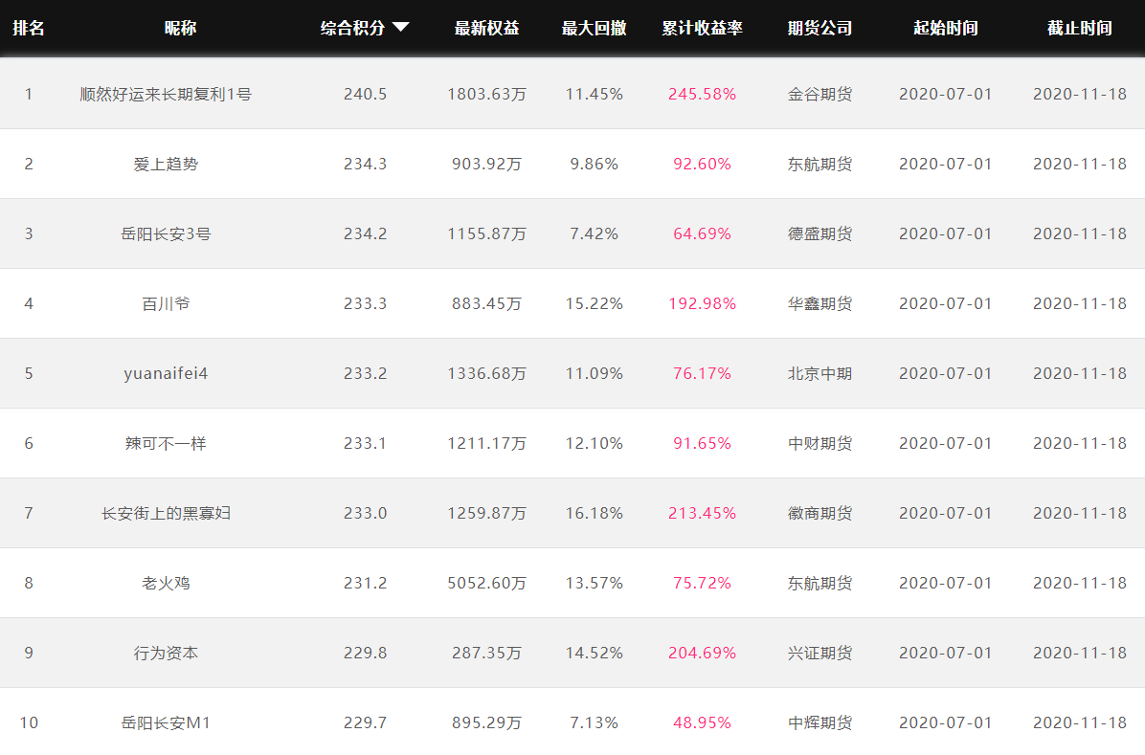
Task: Click futures company 中财期货
Action: (819, 443)
